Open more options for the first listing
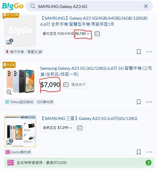The width and height of the screenshot is (157, 169). pyautogui.click(x=149, y=52)
